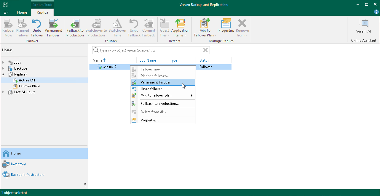Sort by the Status column header
Viewport: 380px width, 196px height.
[x=204, y=60]
